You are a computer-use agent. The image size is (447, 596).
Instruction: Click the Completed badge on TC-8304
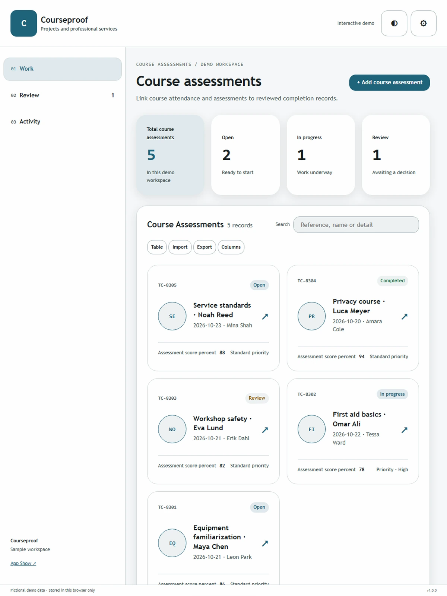tap(392, 280)
